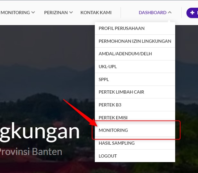Viewport: 198px width, 173px height.
Task: Open HASIL SAMPLING from the dashboard menu
Action: click(116, 143)
